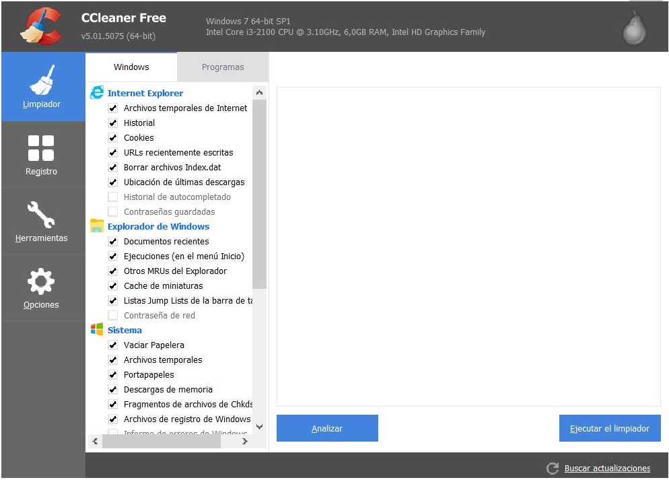Image resolution: width=669 pixels, height=480 pixels.
Task: Click the Sistema Windows flag icon
Action: click(97, 329)
